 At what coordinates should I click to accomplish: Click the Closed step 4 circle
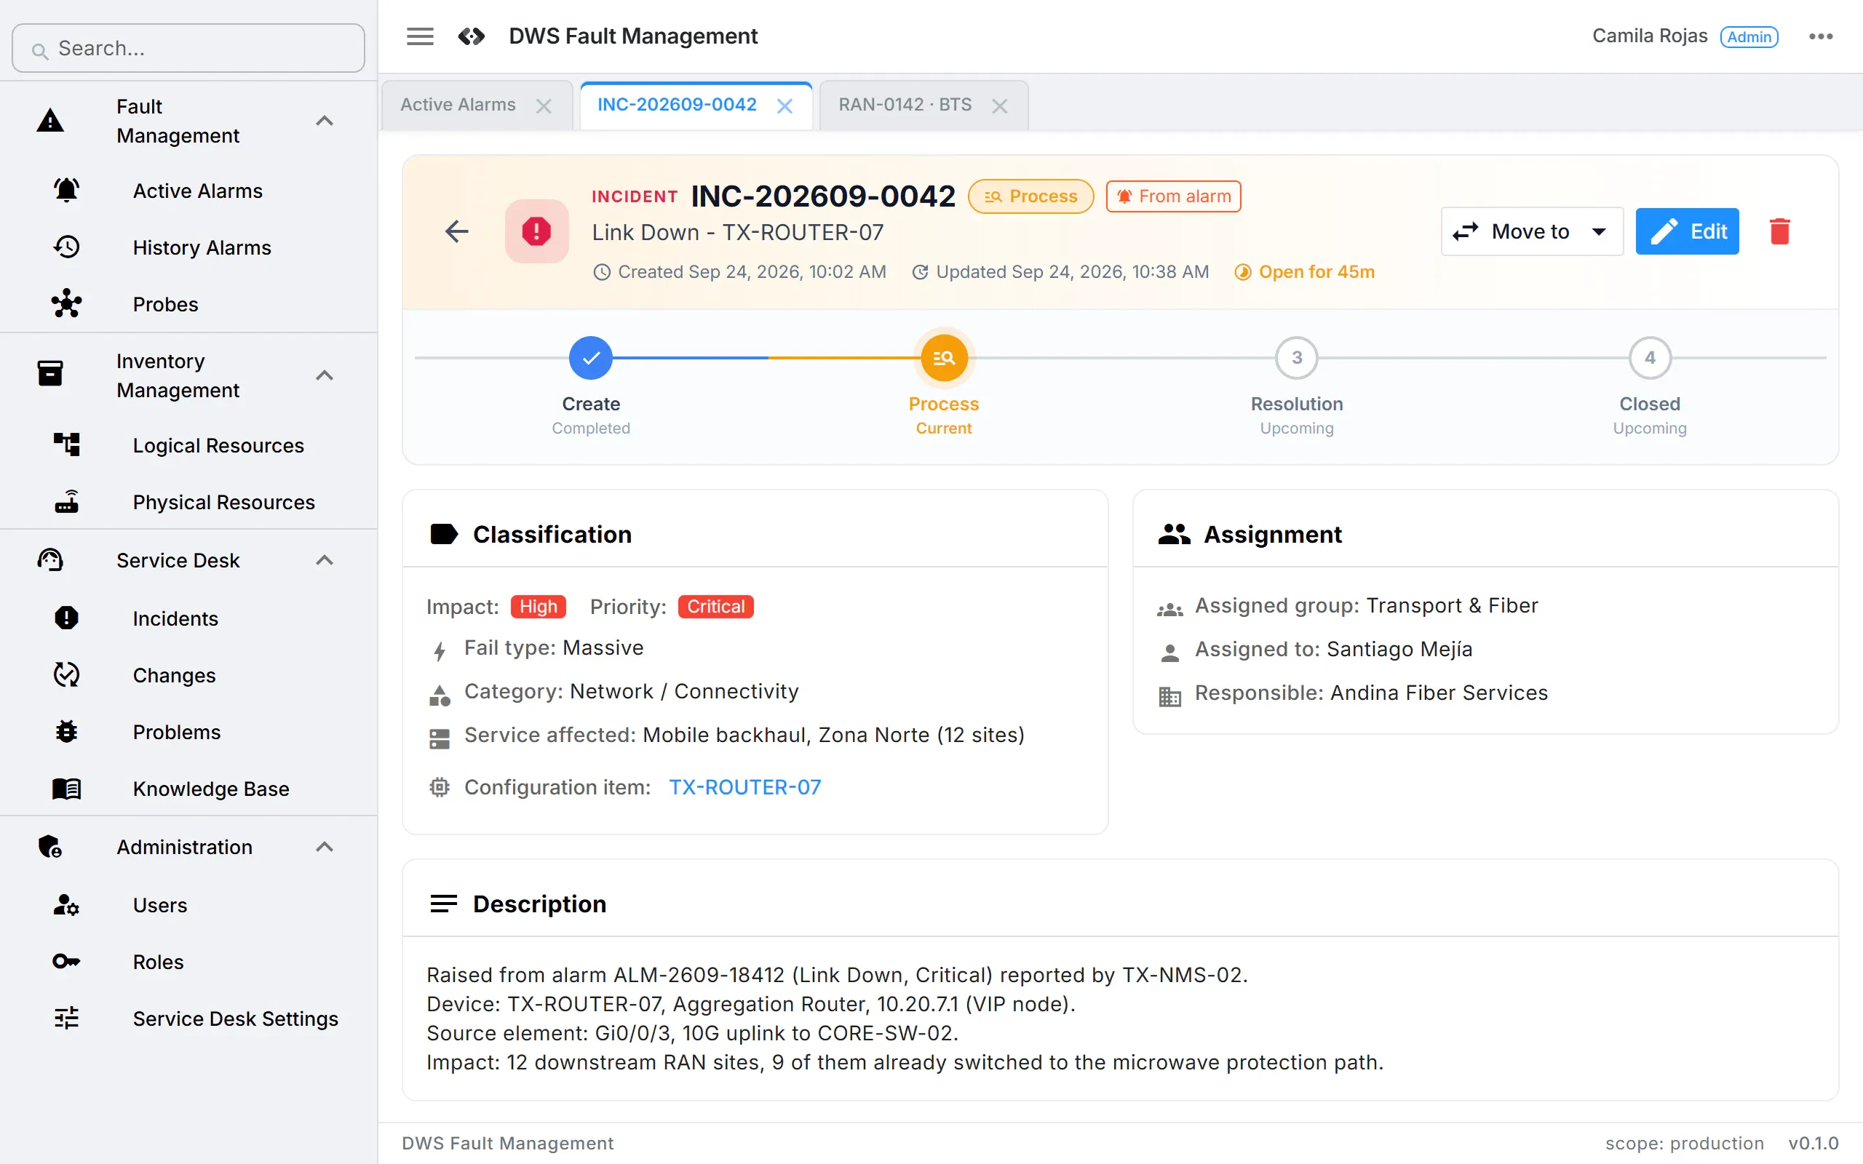tap(1650, 358)
